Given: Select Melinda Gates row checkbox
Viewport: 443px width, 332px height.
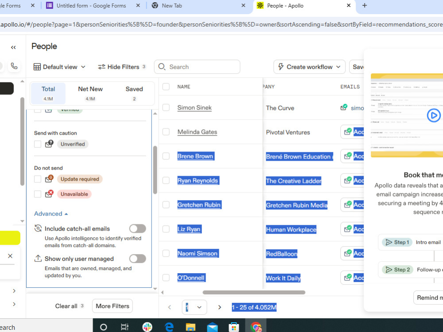Looking at the screenshot, I should coord(166,132).
